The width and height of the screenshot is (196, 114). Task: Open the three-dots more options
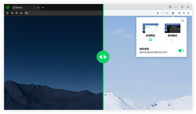coord(162,13)
